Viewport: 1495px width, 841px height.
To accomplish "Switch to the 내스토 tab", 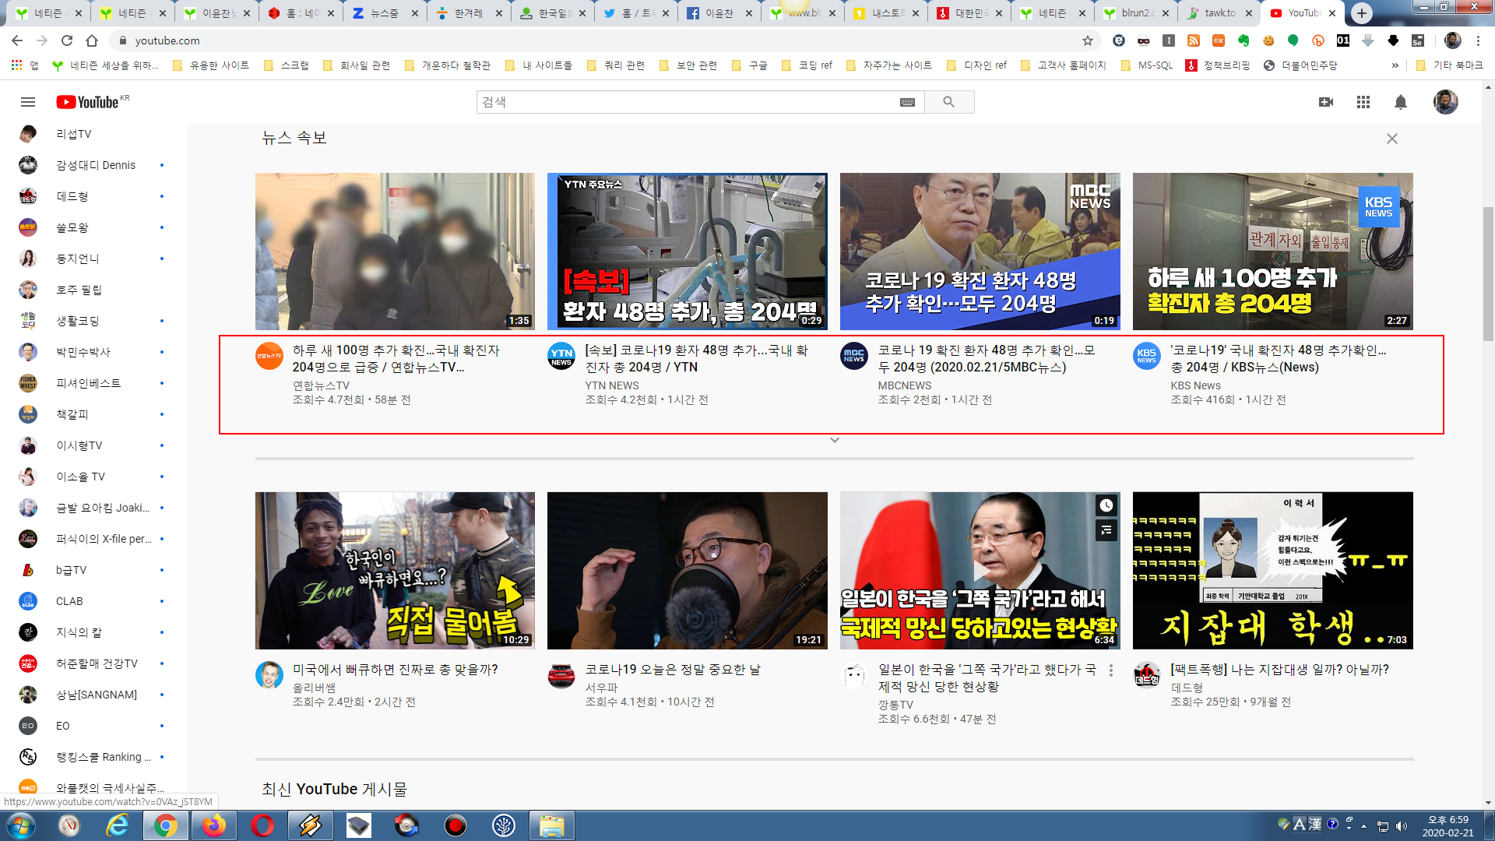I will (x=886, y=13).
